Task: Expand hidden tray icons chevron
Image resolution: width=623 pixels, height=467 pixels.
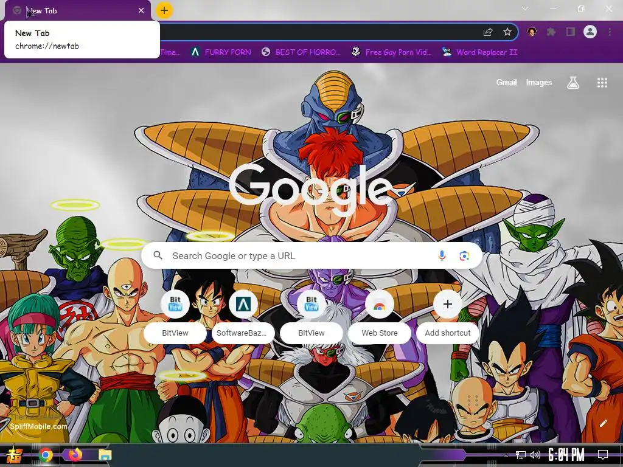Action: [x=506, y=455]
